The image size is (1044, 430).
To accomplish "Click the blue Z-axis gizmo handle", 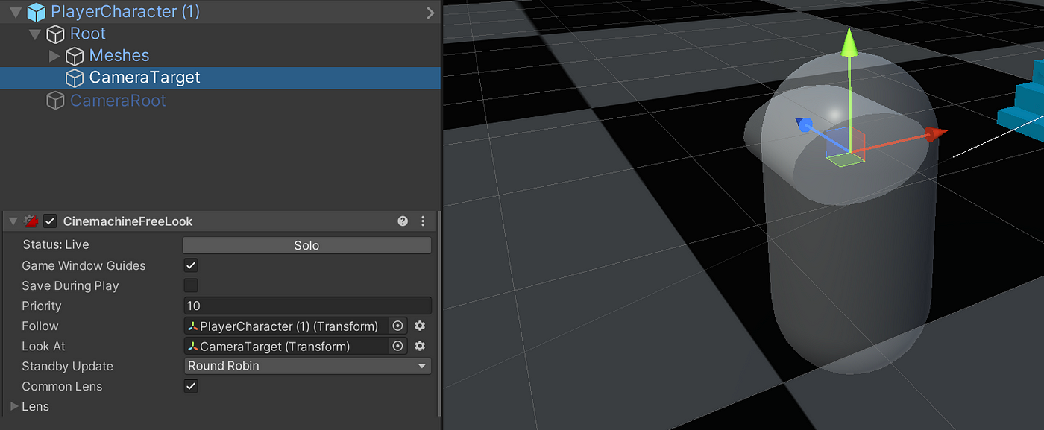I will [804, 124].
